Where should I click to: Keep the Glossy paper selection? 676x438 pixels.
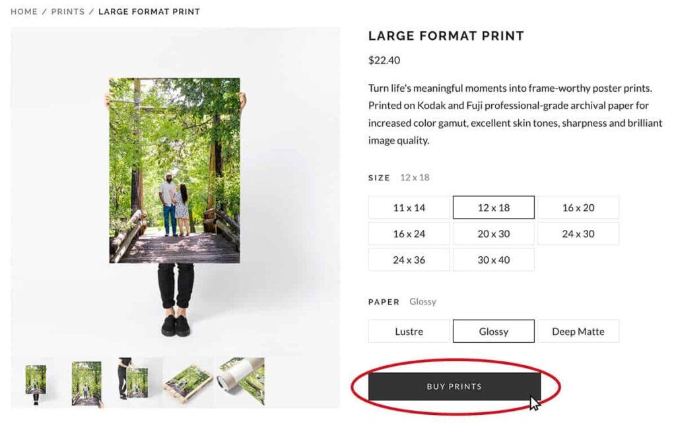tap(493, 331)
